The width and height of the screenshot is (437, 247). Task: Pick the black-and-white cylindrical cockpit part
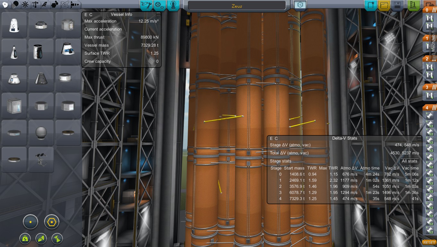coord(41,52)
